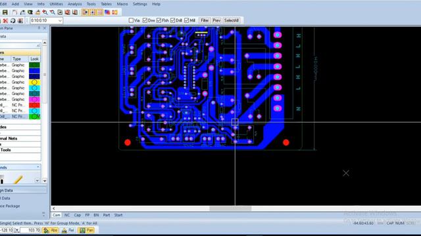Uncheck the Flsh filter checkbox
The image size is (421, 236).
click(x=159, y=20)
